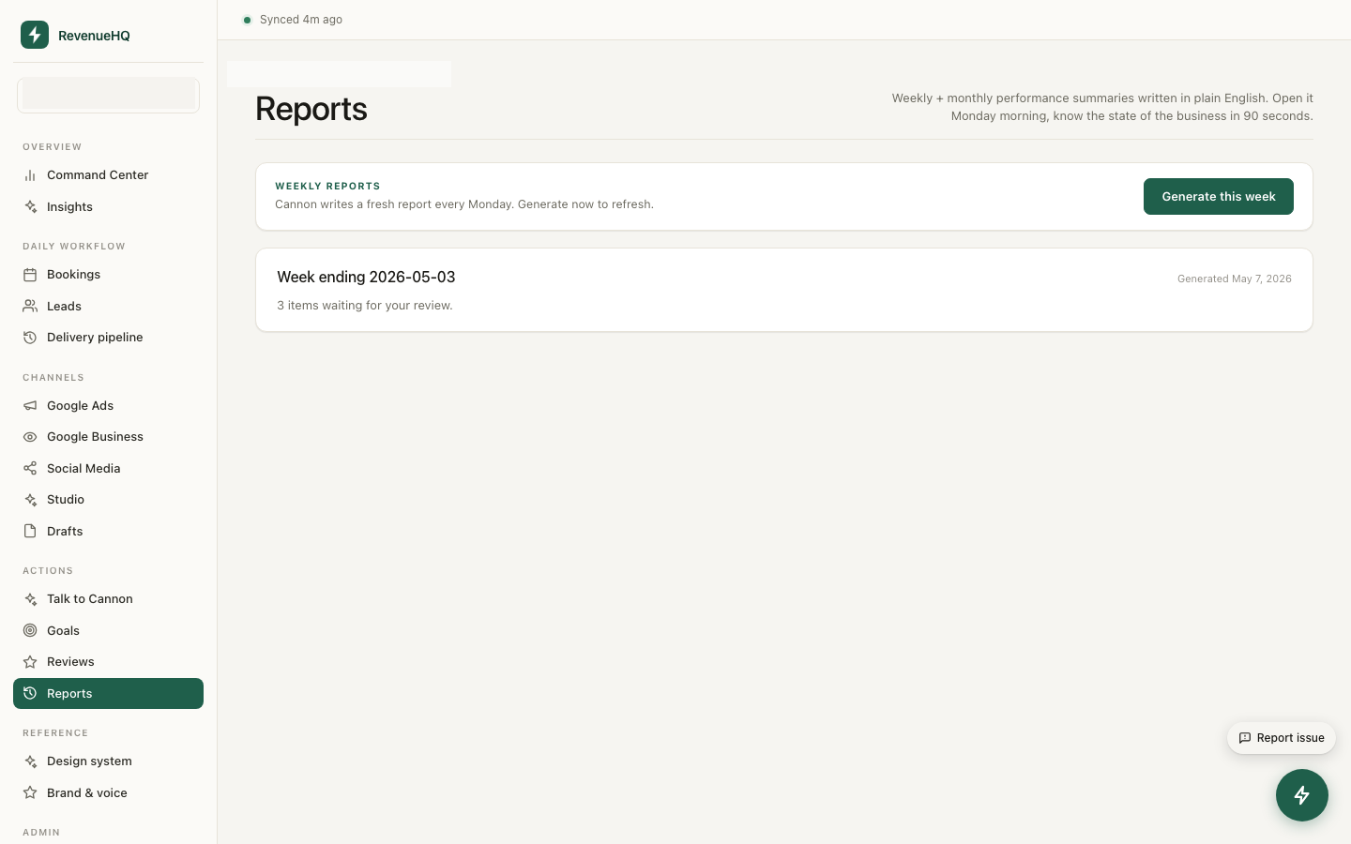Click the empty field below the RevenueHQ logo

tap(108, 95)
